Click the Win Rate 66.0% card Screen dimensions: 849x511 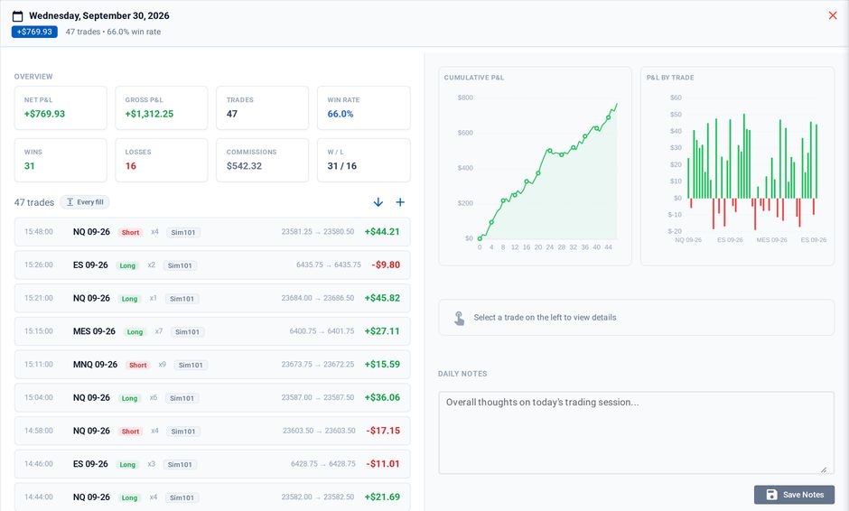tap(363, 107)
